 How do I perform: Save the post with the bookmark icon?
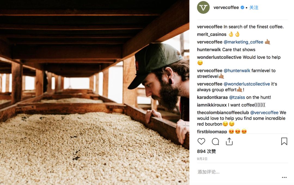tap(284, 141)
